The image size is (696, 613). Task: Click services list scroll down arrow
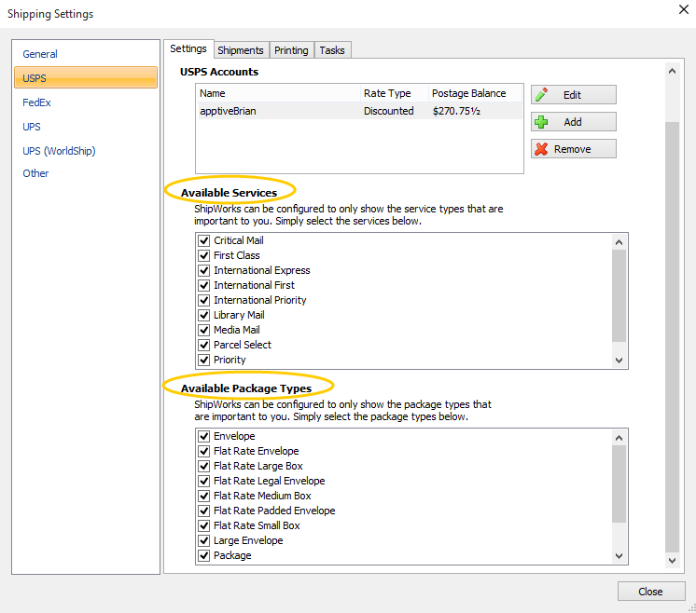click(x=619, y=361)
